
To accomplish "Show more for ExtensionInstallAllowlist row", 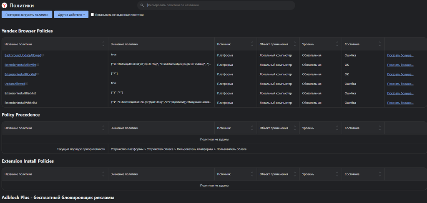I will 400,64.
